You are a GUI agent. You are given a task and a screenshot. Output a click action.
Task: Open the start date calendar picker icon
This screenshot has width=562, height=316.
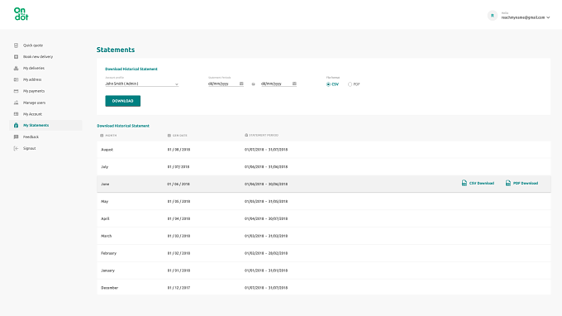point(241,84)
